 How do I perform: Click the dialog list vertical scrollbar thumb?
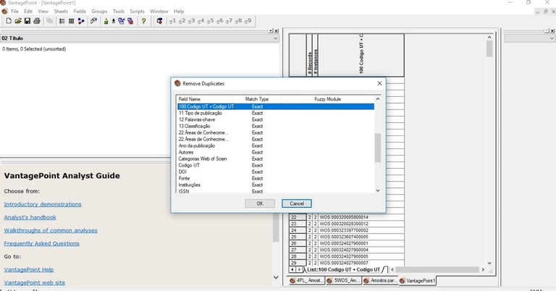[378, 148]
